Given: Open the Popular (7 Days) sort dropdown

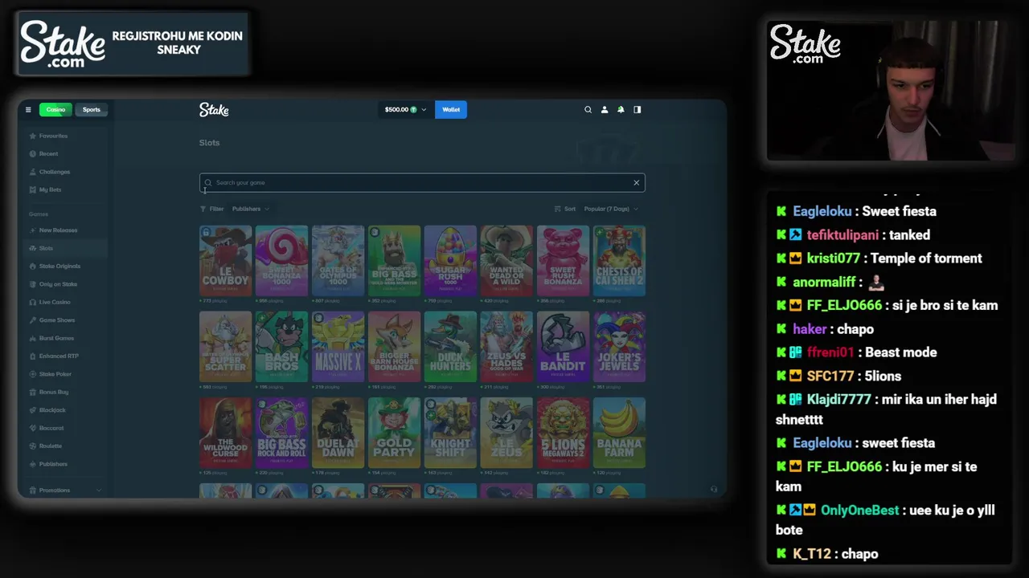Looking at the screenshot, I should pyautogui.click(x=611, y=209).
